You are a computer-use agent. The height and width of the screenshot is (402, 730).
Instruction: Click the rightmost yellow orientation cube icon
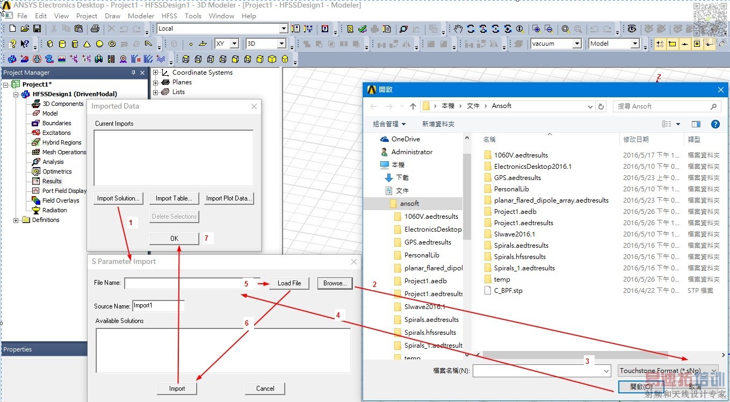coord(285,59)
